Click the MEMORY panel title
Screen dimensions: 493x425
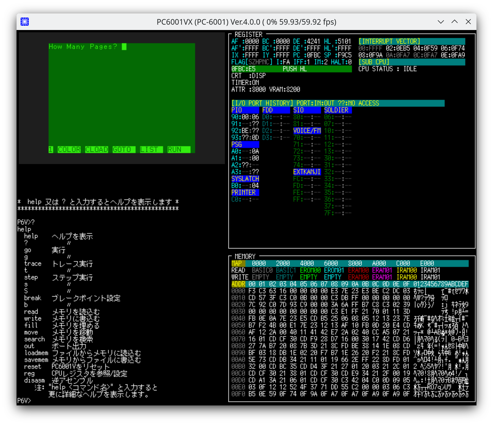click(245, 256)
